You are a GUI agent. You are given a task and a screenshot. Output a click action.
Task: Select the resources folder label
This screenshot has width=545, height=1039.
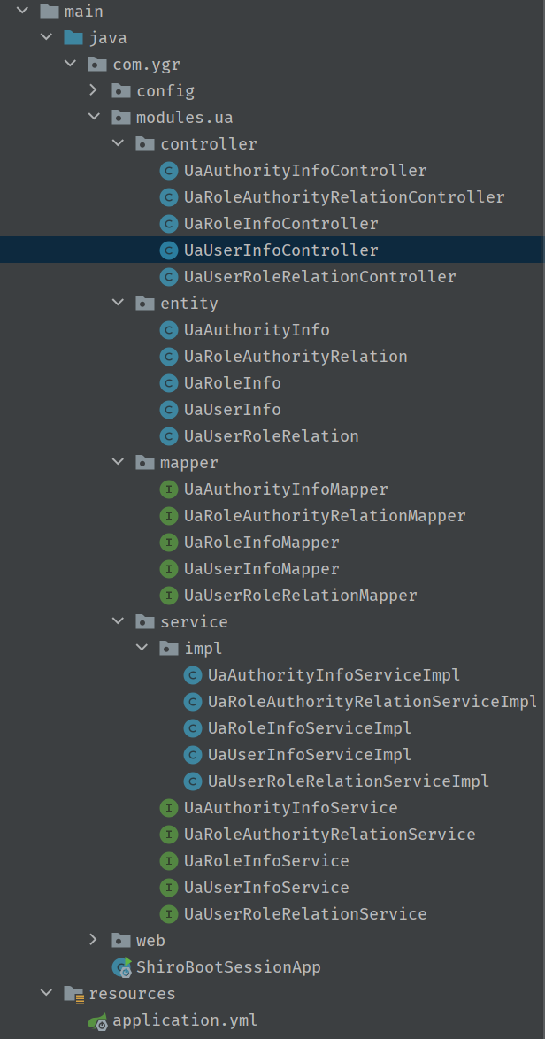pos(132,993)
